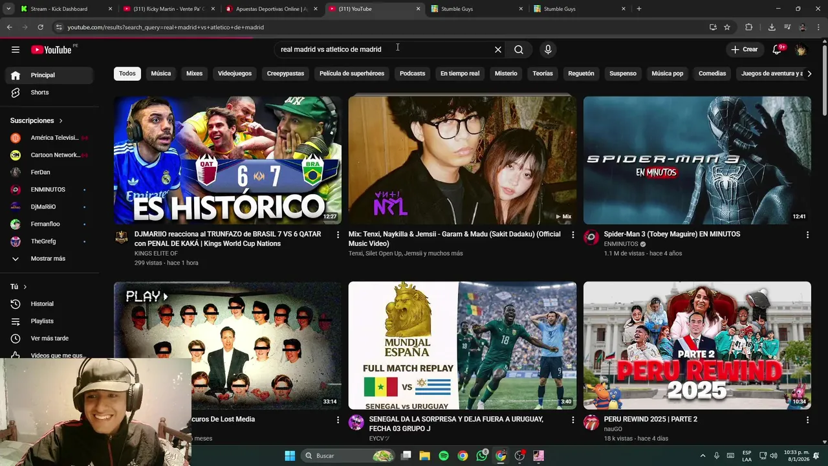Open the Spider-Man 3 EN MINUTOS thumbnail
This screenshot has width=828, height=466.
coord(697,161)
